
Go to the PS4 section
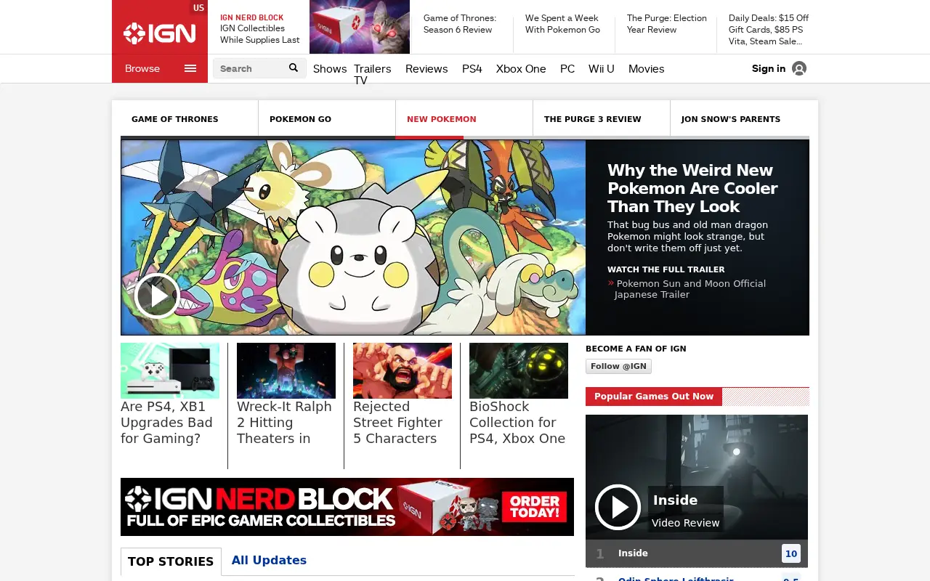click(x=472, y=68)
